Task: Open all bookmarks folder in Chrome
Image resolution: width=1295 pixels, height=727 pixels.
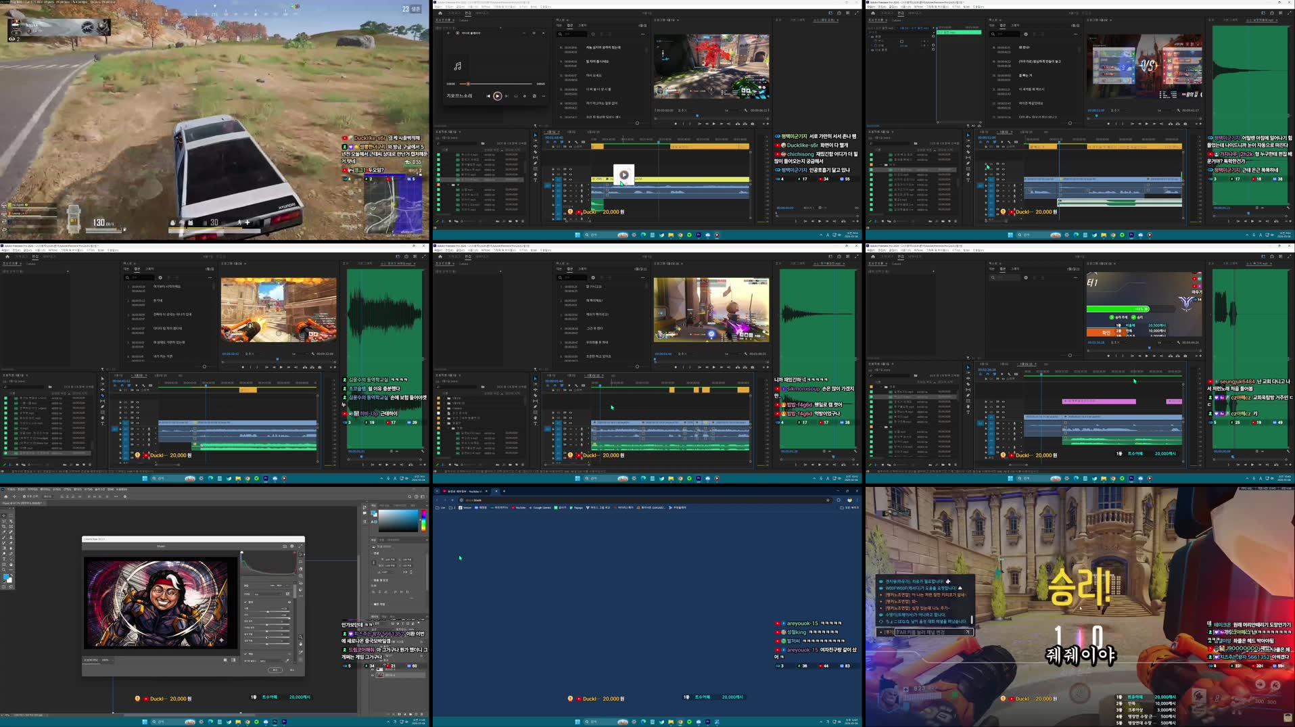Action: 850,507
